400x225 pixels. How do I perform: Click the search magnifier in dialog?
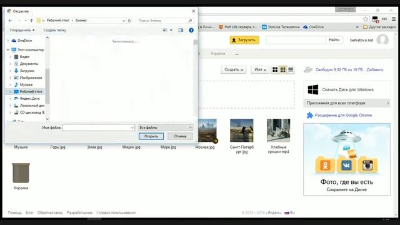pyautogui.click(x=190, y=21)
